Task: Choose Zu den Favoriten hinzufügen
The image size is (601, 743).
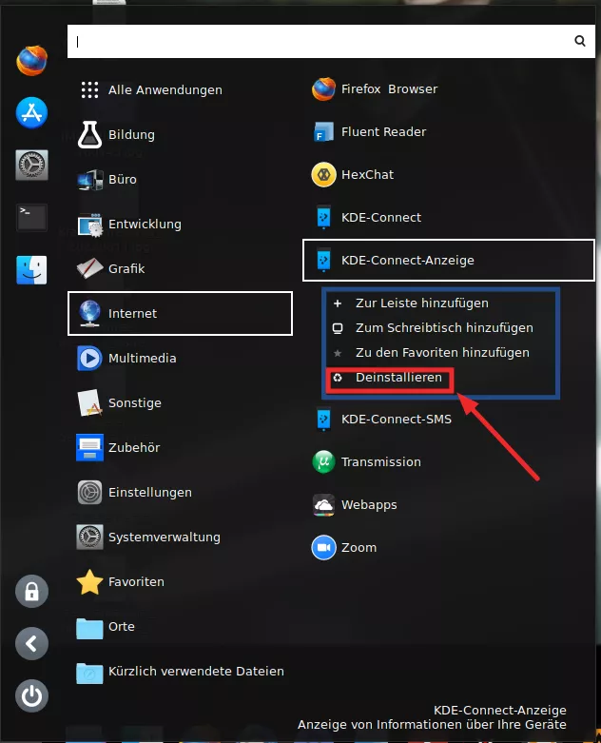Action: tap(441, 353)
